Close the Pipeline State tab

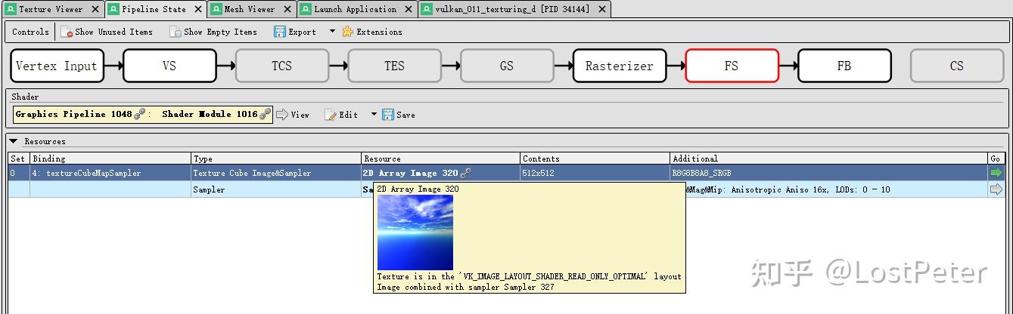click(x=197, y=10)
